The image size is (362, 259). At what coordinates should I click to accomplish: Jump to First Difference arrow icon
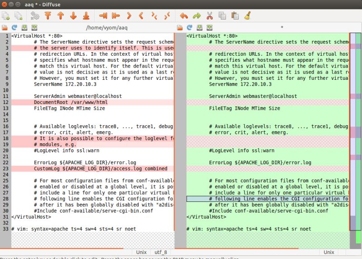tap(48, 16)
